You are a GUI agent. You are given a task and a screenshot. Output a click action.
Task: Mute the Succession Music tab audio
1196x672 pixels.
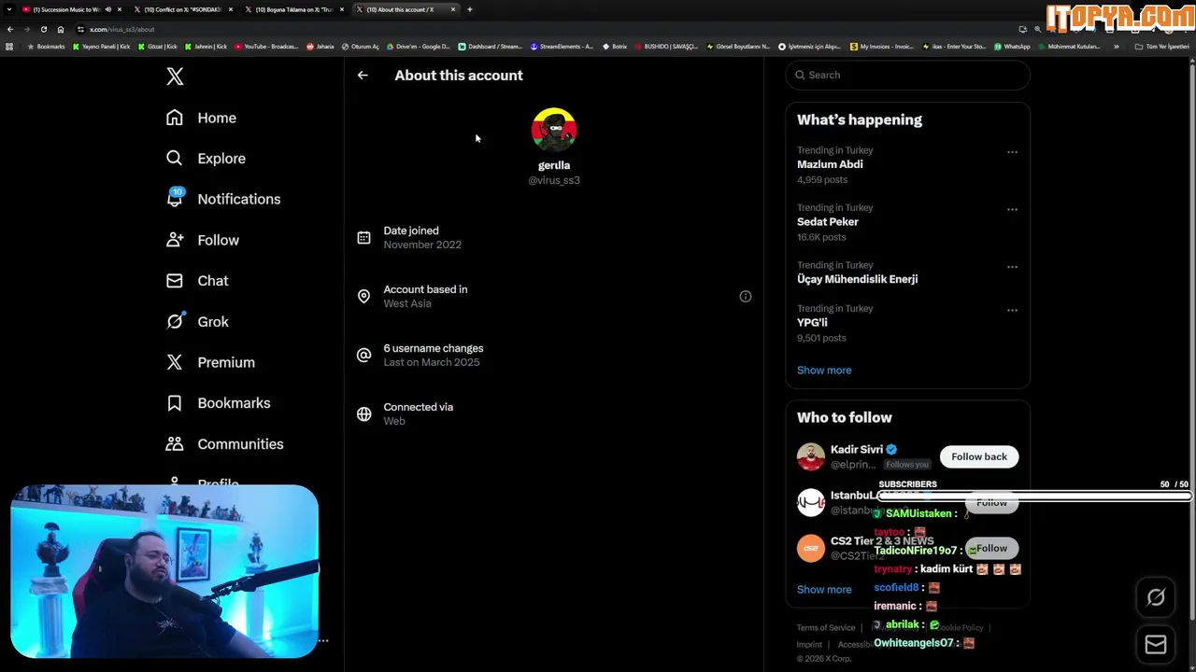point(107,9)
